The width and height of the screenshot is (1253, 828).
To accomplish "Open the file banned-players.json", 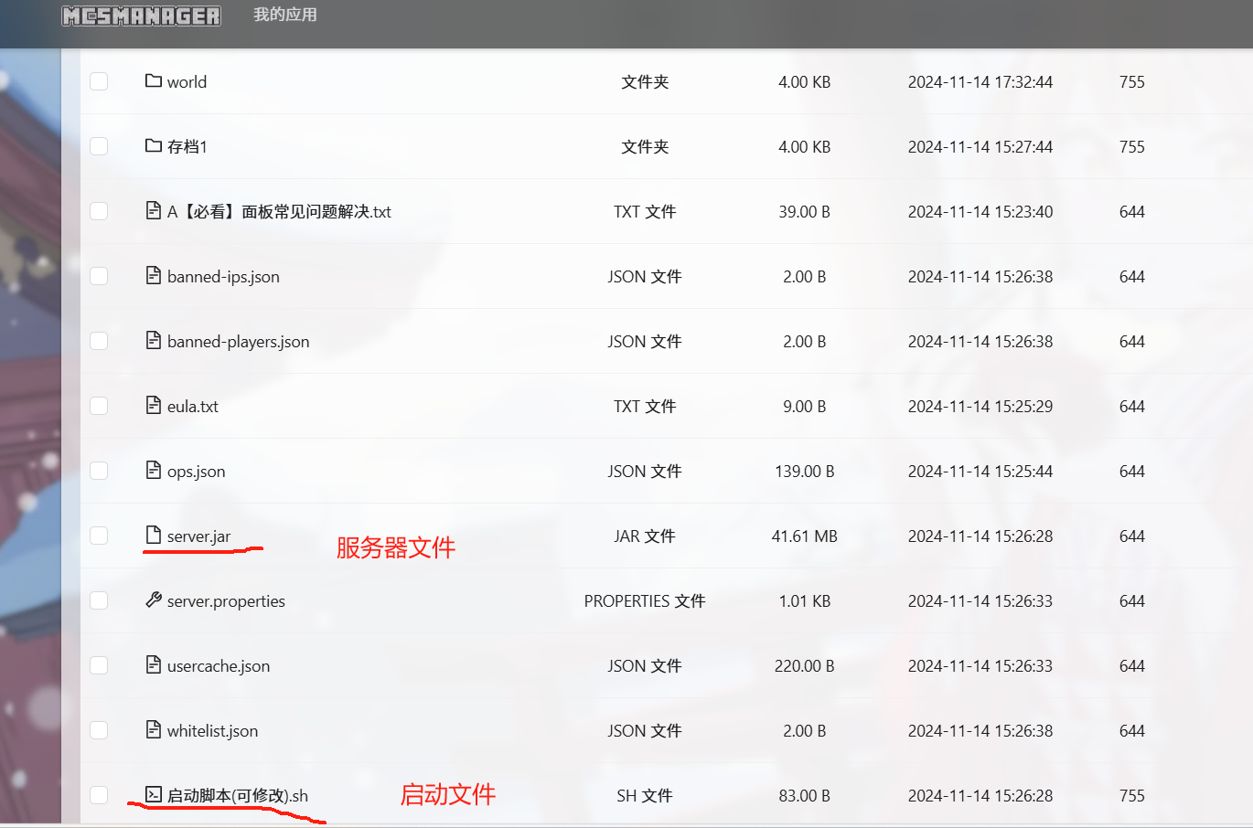I will [x=238, y=342].
